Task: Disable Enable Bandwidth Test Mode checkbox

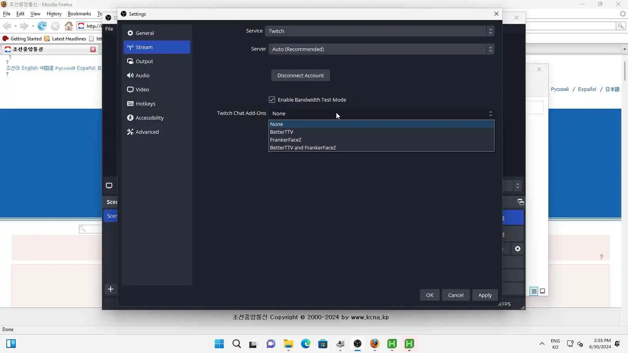Action: (x=272, y=100)
